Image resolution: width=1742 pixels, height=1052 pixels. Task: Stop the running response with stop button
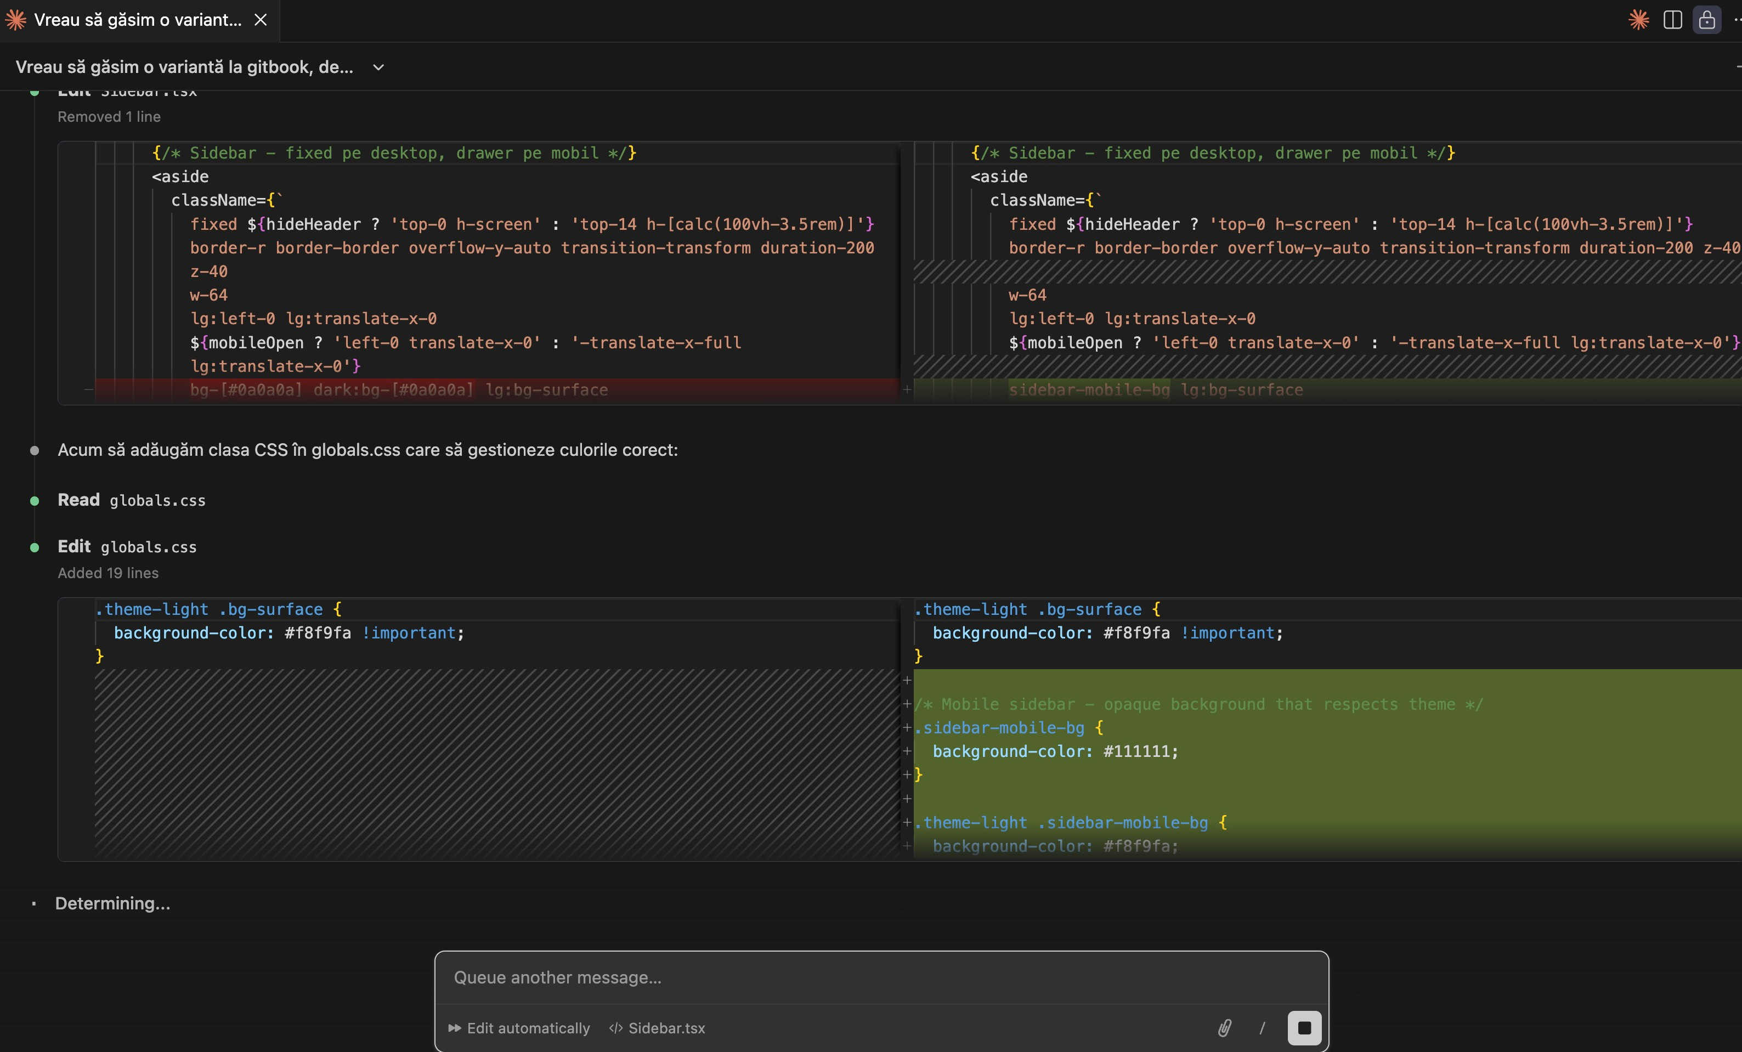(1304, 1027)
